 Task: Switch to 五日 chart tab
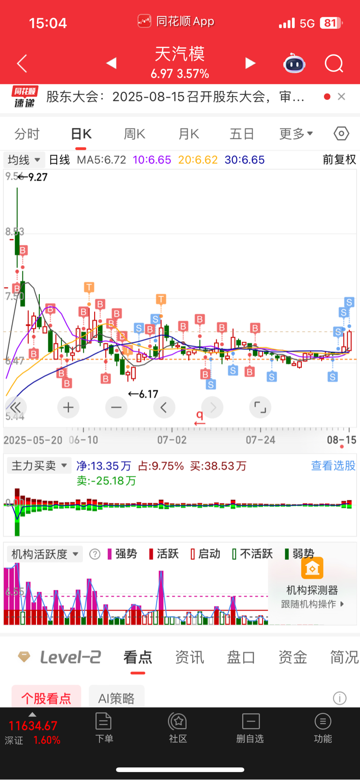pos(242,134)
